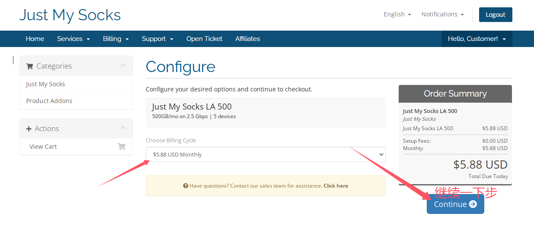Screen dimensions: 534x229
Task: Click the Continue button
Action: coord(455,204)
